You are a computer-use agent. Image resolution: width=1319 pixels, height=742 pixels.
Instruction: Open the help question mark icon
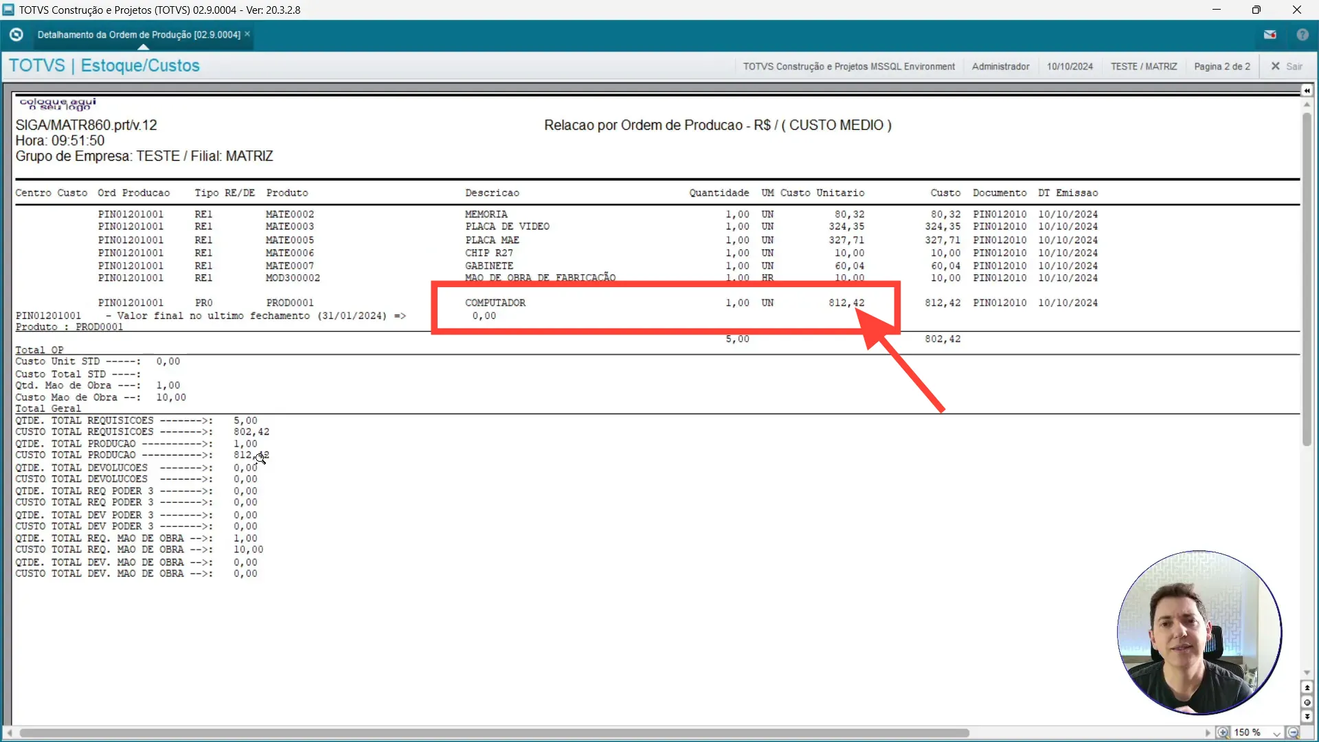click(1303, 34)
